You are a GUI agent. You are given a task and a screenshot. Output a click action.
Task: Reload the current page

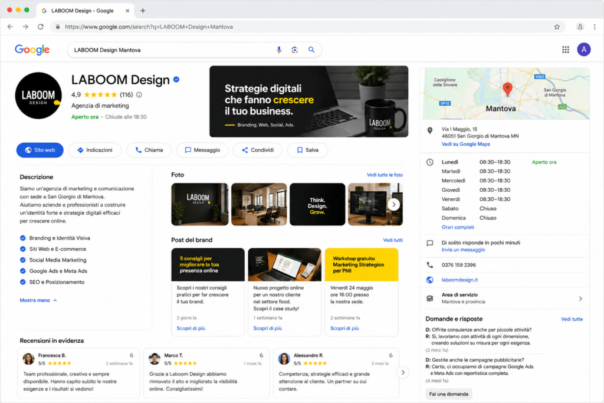(41, 27)
